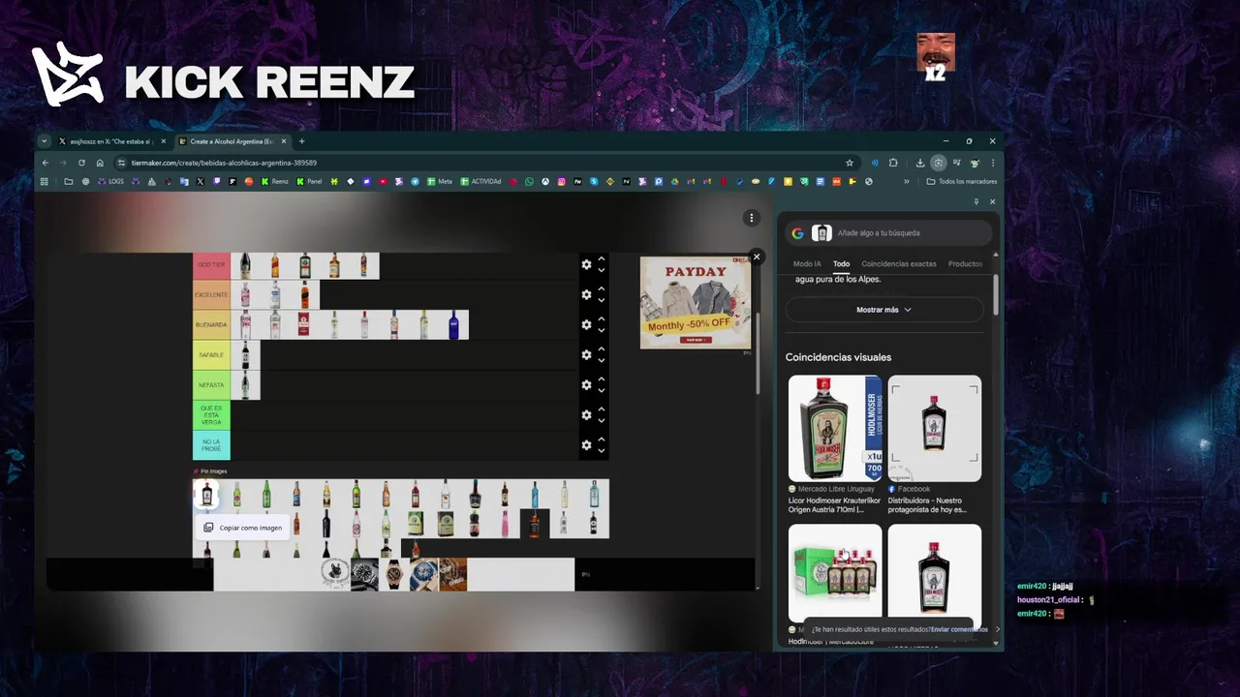Move NEFASTA row up with arrow

[602, 379]
